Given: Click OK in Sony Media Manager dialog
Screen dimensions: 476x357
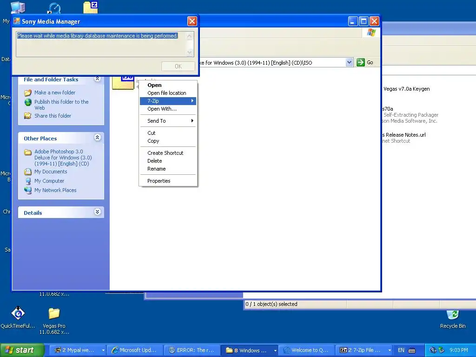Looking at the screenshot, I should pyautogui.click(x=178, y=66).
